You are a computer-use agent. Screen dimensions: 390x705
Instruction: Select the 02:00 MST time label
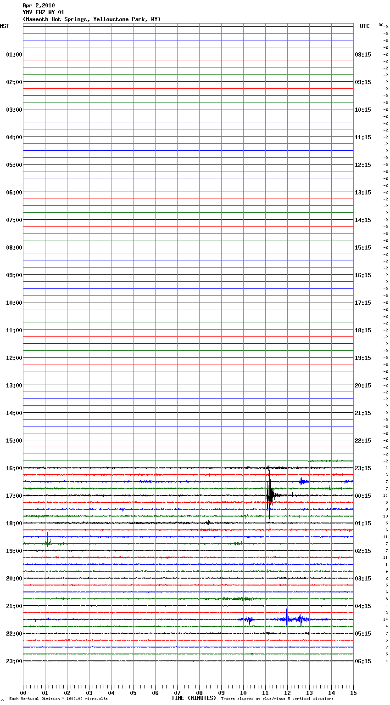coord(14,82)
